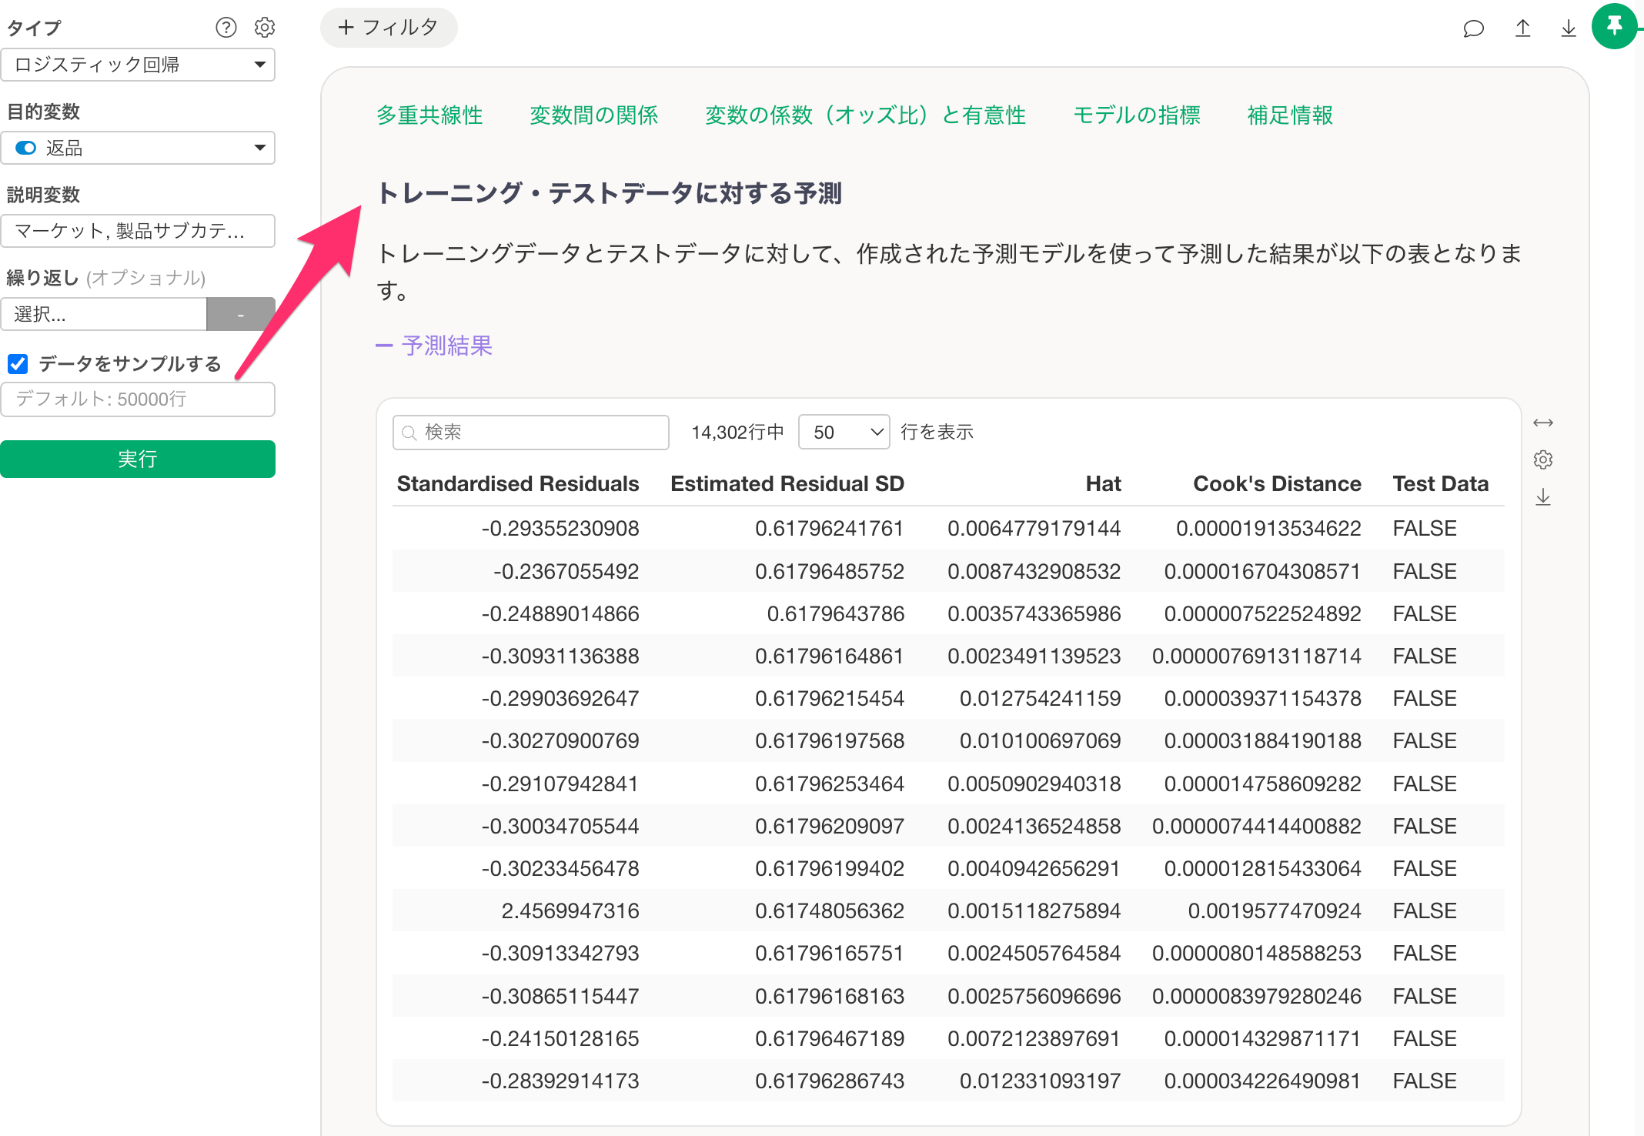Click the green 実行 button
This screenshot has width=1644, height=1136.
138,459
